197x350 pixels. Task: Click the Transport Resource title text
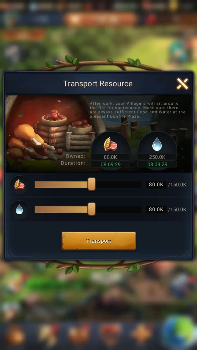[x=98, y=84]
